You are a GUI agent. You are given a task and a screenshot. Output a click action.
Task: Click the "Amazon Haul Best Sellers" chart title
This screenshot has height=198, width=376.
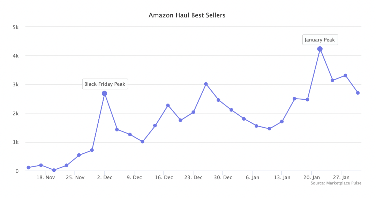point(187,15)
